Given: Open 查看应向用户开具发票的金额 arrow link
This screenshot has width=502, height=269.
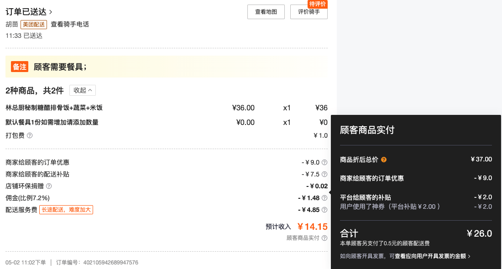Looking at the screenshot, I should point(433,256).
